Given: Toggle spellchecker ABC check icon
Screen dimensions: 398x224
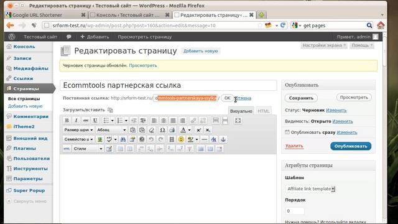Looking at the screenshot, I should (x=109, y=139).
